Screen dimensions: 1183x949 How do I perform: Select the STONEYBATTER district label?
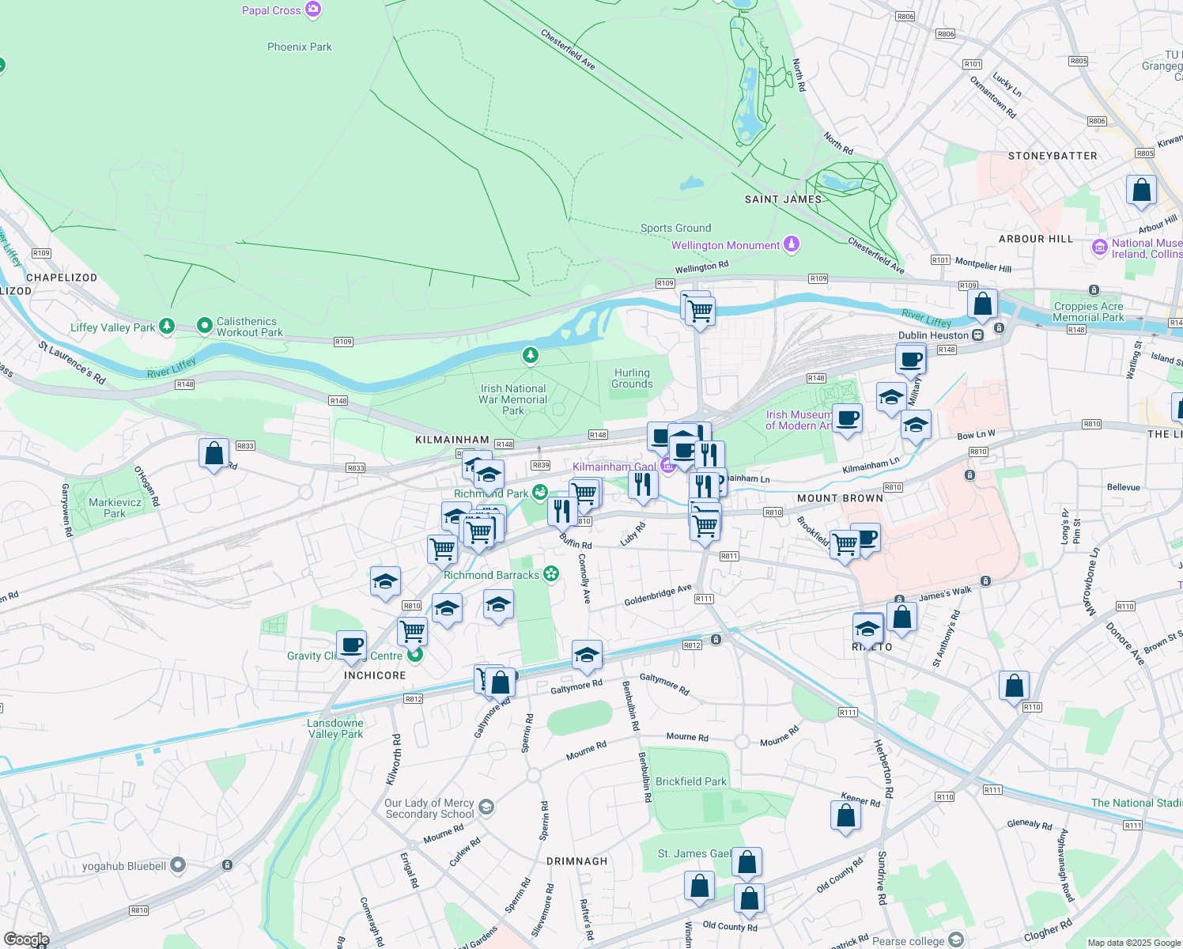pyautogui.click(x=1053, y=156)
